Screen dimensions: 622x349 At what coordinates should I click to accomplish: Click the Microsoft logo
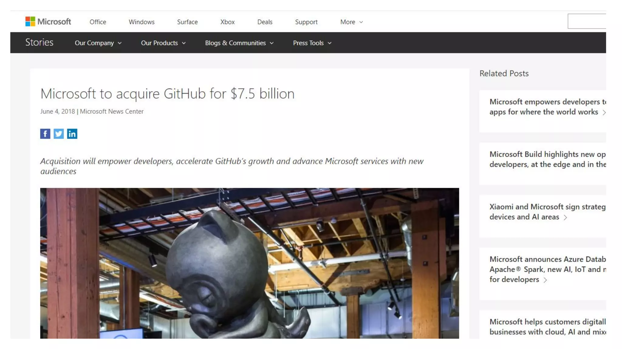point(48,22)
